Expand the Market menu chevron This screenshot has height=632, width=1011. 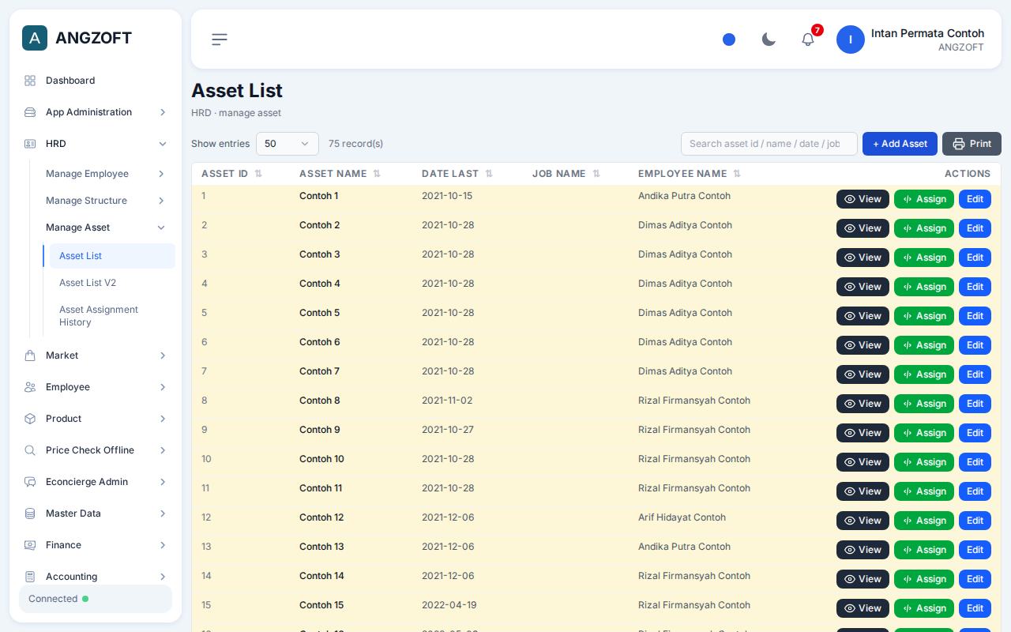[163, 355]
